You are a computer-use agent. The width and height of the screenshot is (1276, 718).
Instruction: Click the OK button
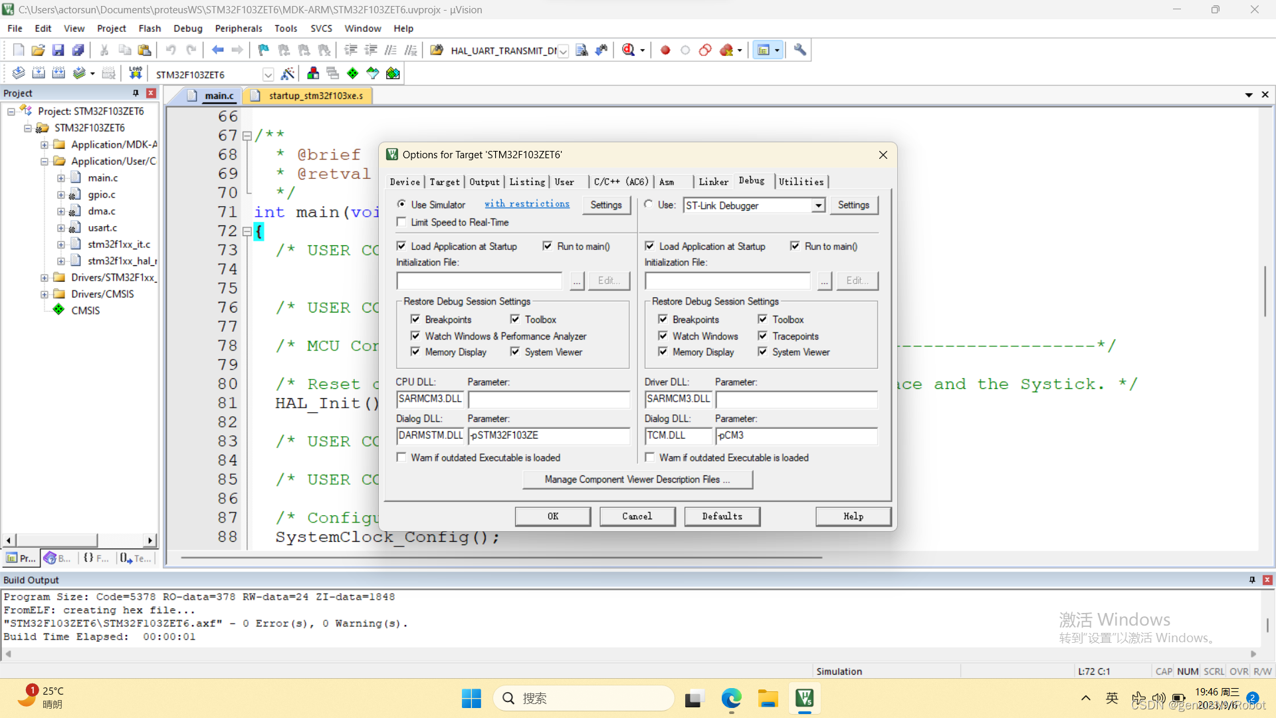553,517
